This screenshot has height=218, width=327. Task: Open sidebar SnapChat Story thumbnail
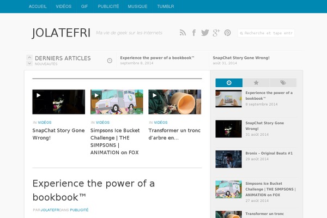[228, 129]
